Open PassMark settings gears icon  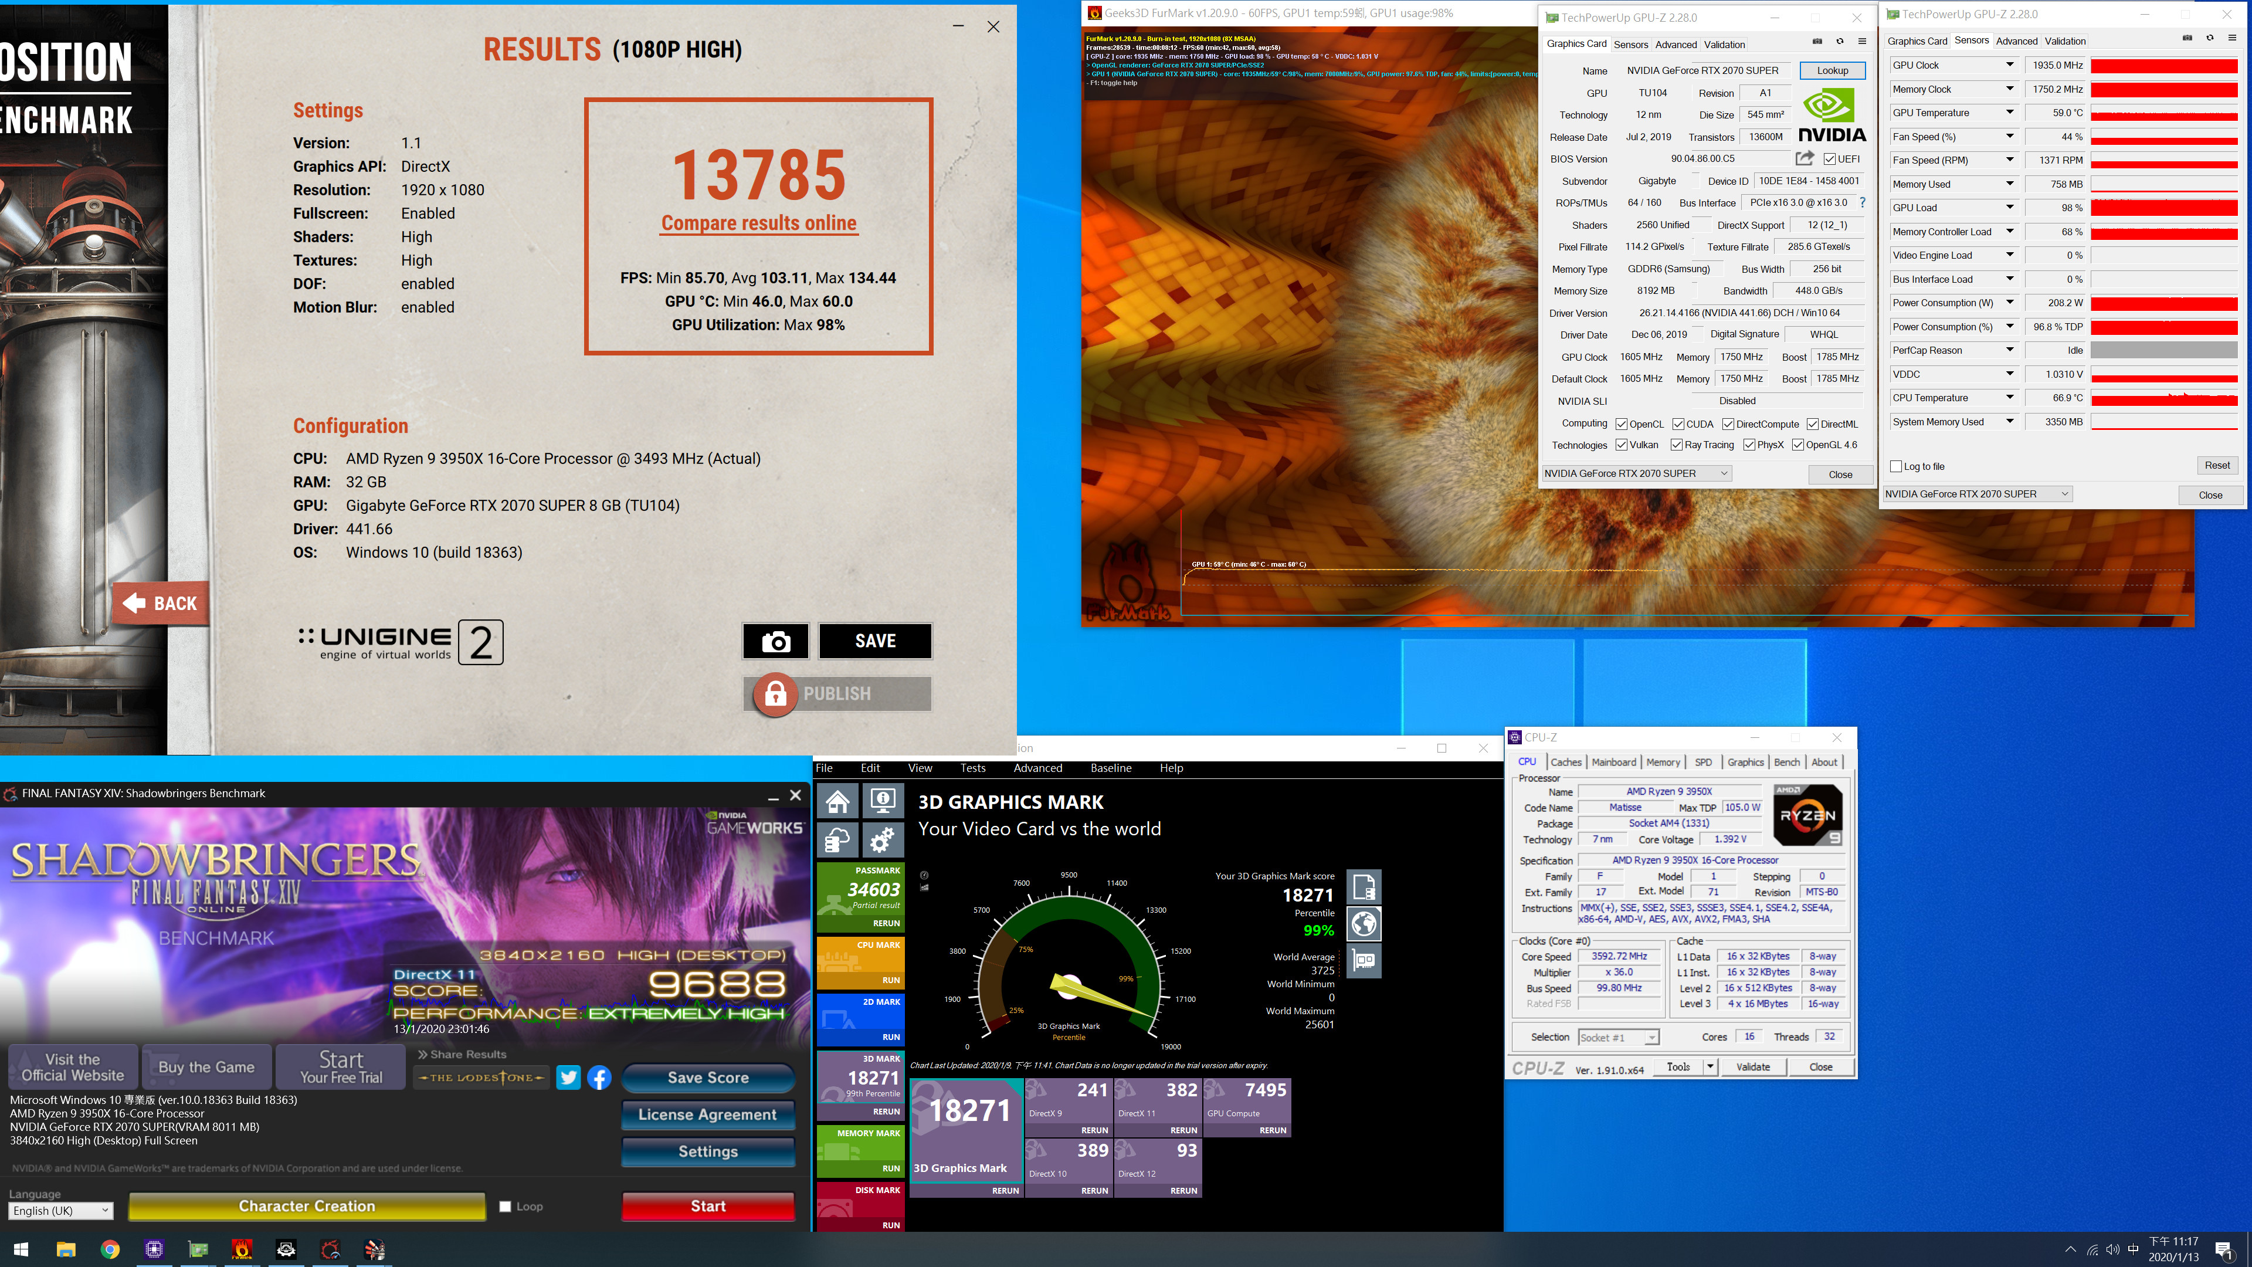coord(883,841)
